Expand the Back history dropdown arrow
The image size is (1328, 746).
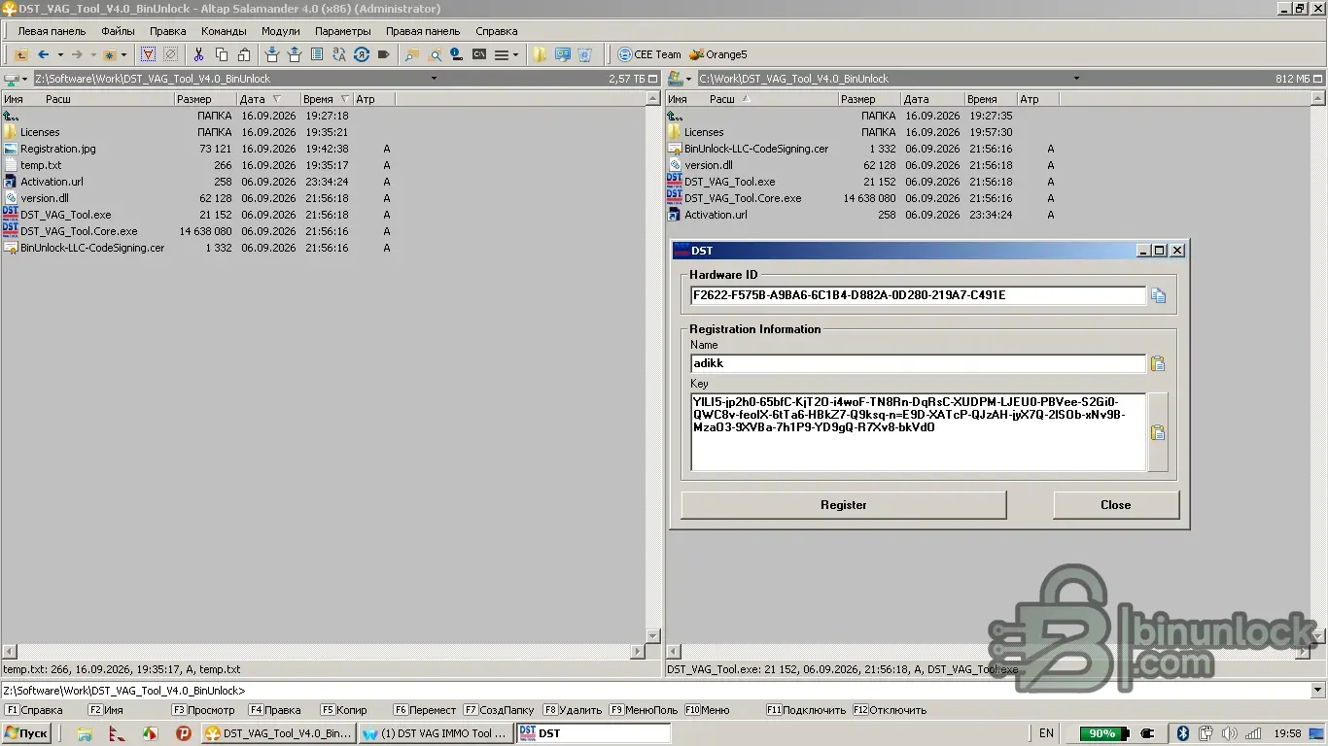[x=60, y=54]
